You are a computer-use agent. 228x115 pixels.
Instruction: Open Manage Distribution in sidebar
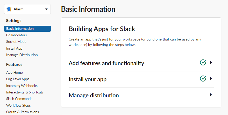click(x=22, y=55)
